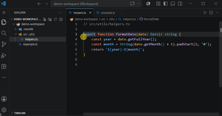Go back using the left arrow
This screenshot has height=116, width=222.
39,4
